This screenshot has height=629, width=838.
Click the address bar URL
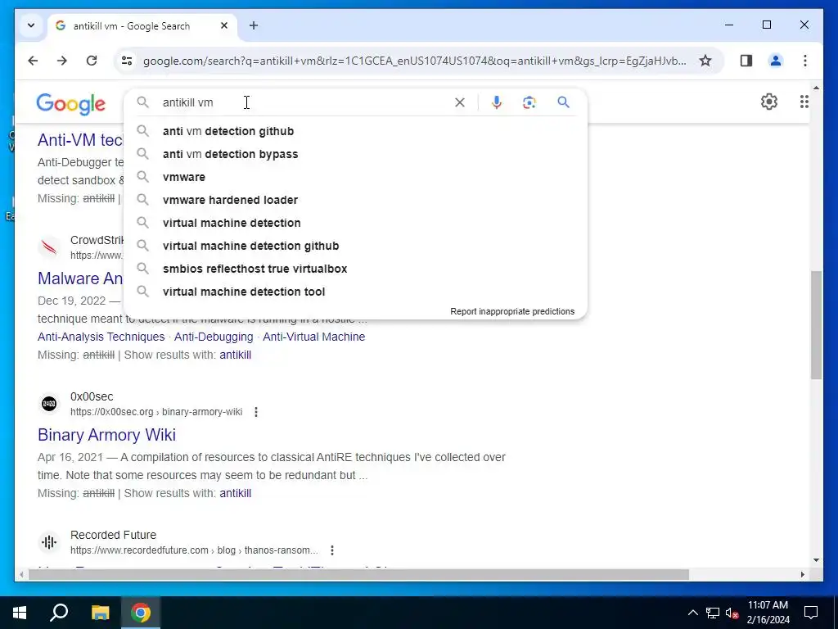tap(415, 61)
